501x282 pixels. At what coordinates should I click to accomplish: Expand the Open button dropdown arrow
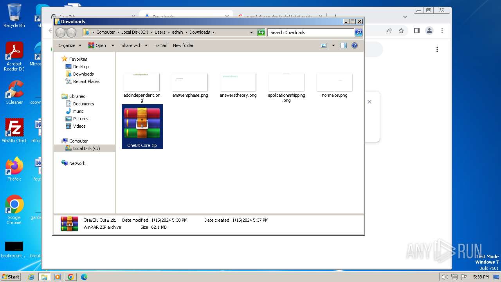click(x=113, y=45)
